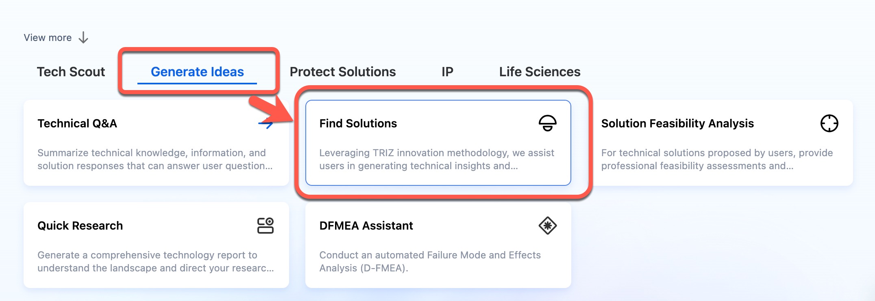875x301 pixels.
Task: Open the Life Sciences tab
Action: (x=540, y=72)
